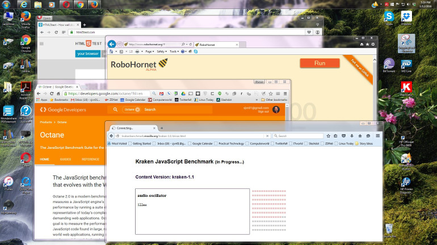Screen dimensions: 437x245
Task: Click the Firefox search box
Action: [297, 136]
